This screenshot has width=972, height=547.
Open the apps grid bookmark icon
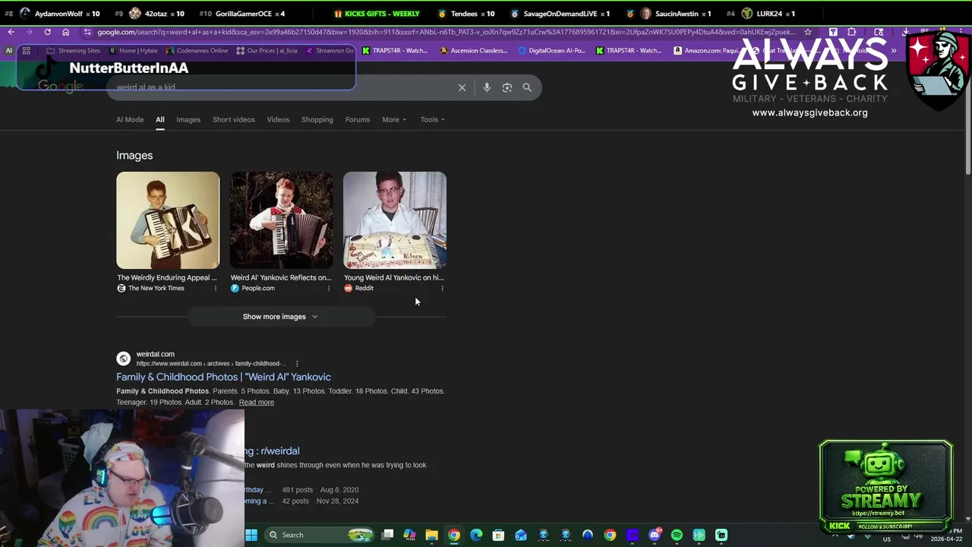point(26,51)
